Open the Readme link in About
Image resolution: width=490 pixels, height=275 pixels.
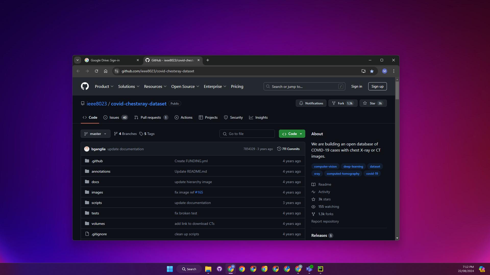(x=321, y=184)
